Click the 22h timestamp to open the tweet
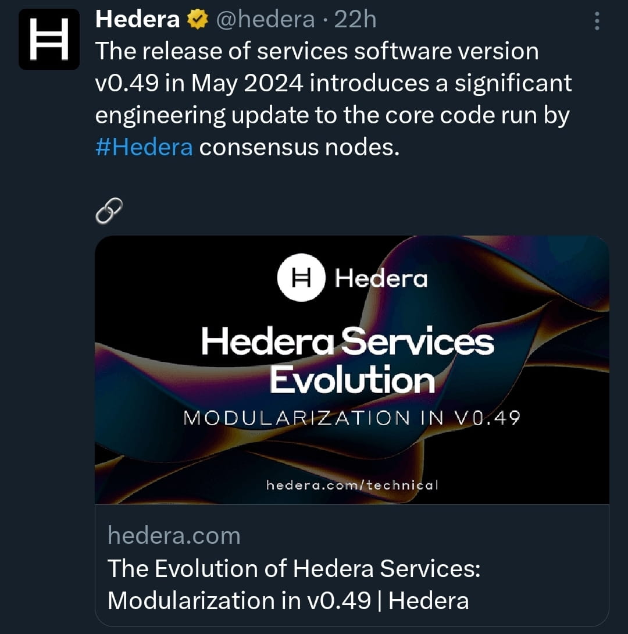628x634 pixels. tap(359, 18)
